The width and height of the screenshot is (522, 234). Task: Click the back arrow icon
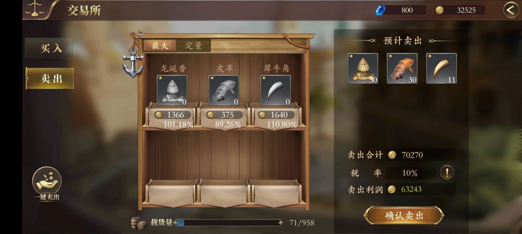511,10
